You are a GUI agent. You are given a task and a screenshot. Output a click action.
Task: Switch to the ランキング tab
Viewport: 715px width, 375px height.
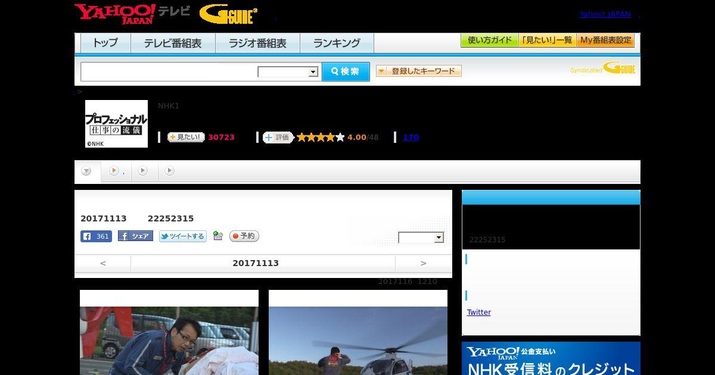pyautogui.click(x=337, y=43)
